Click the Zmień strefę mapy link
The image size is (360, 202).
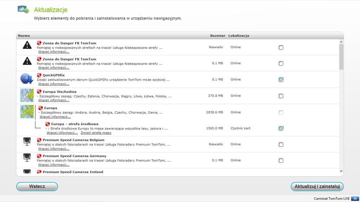tap(96, 133)
